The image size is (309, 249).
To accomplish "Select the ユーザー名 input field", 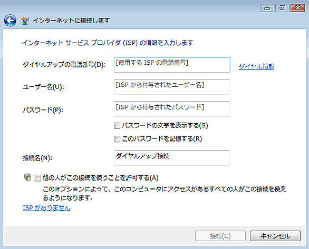I will tap(171, 87).
